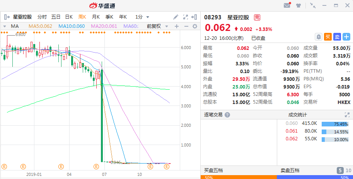Click the 52周最低 value 0.046

tap(293, 102)
